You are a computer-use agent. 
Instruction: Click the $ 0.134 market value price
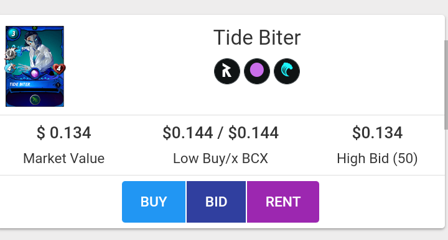coord(63,133)
